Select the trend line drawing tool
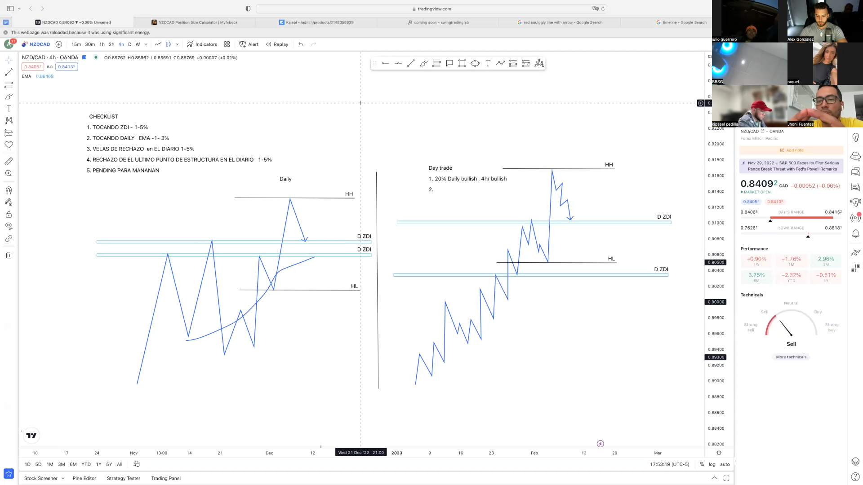The width and height of the screenshot is (863, 485). pos(9,72)
